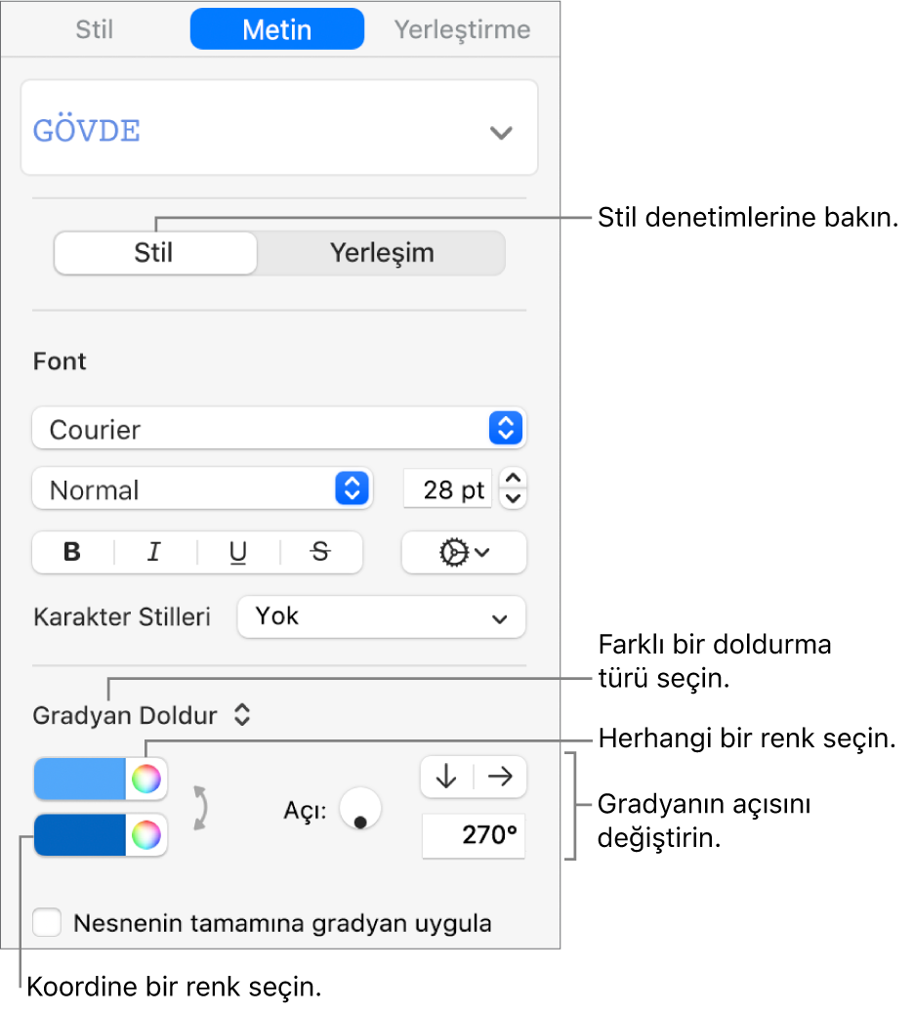Viewport: 914px width, 1013px height.
Task: Open the Courier font popup menu
Action: click(x=279, y=428)
